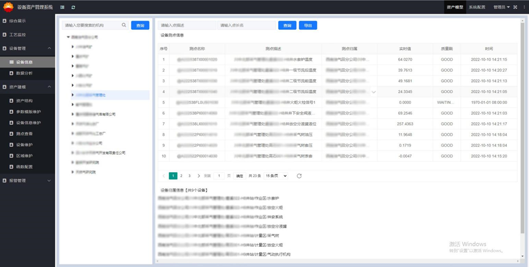The width and height of the screenshot is (529, 267).
Task: Open the 15条/页 page size dropdown
Action: [276, 176]
